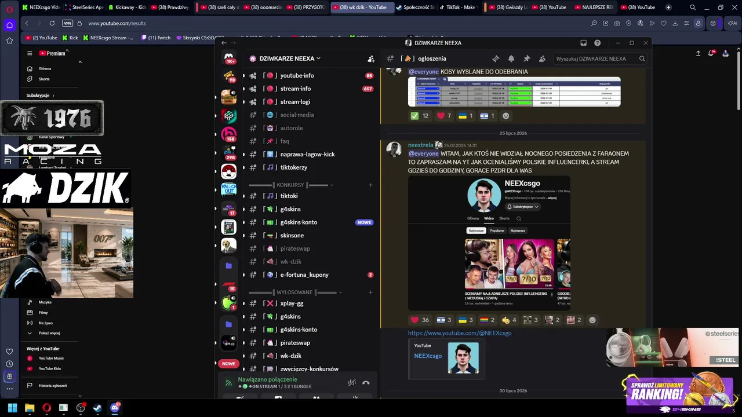The height and width of the screenshot is (417, 742).
Task: Open the invite people icon beside DZIWKARZE NEEXA
Action: coord(371,58)
